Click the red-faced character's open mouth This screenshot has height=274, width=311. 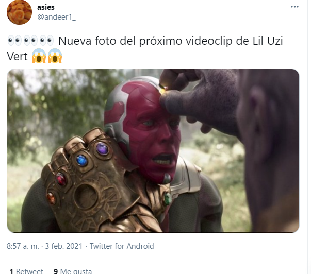click(162, 159)
